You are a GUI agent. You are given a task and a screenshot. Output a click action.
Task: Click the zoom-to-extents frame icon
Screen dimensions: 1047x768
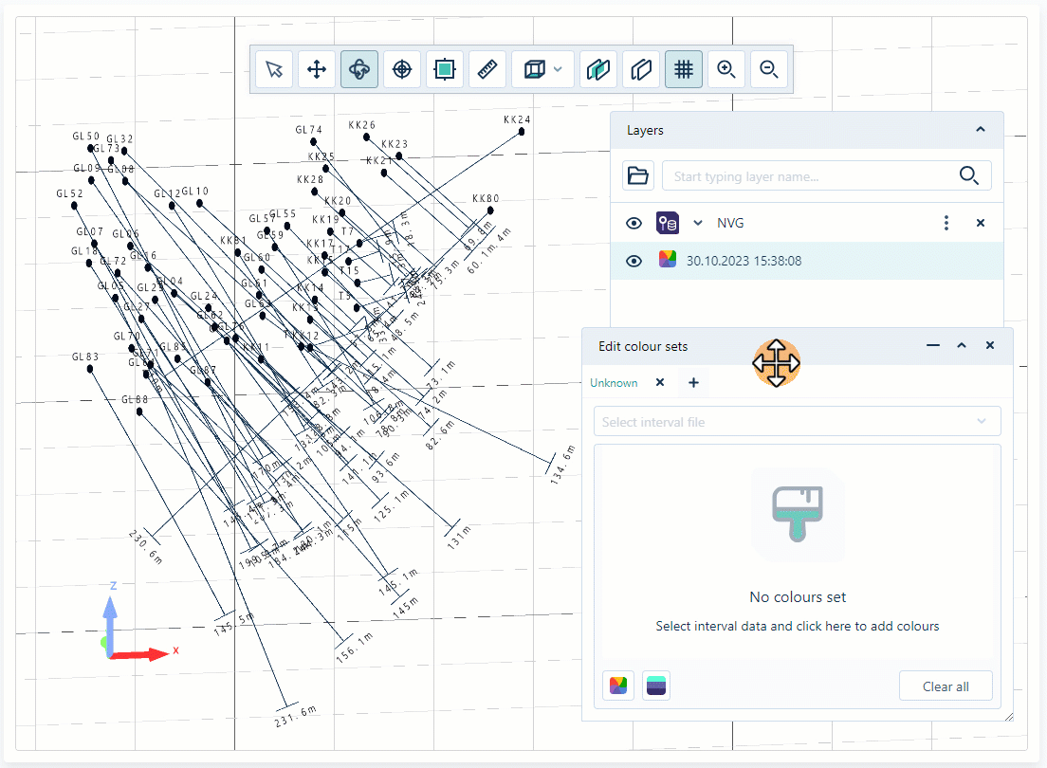[x=445, y=69]
